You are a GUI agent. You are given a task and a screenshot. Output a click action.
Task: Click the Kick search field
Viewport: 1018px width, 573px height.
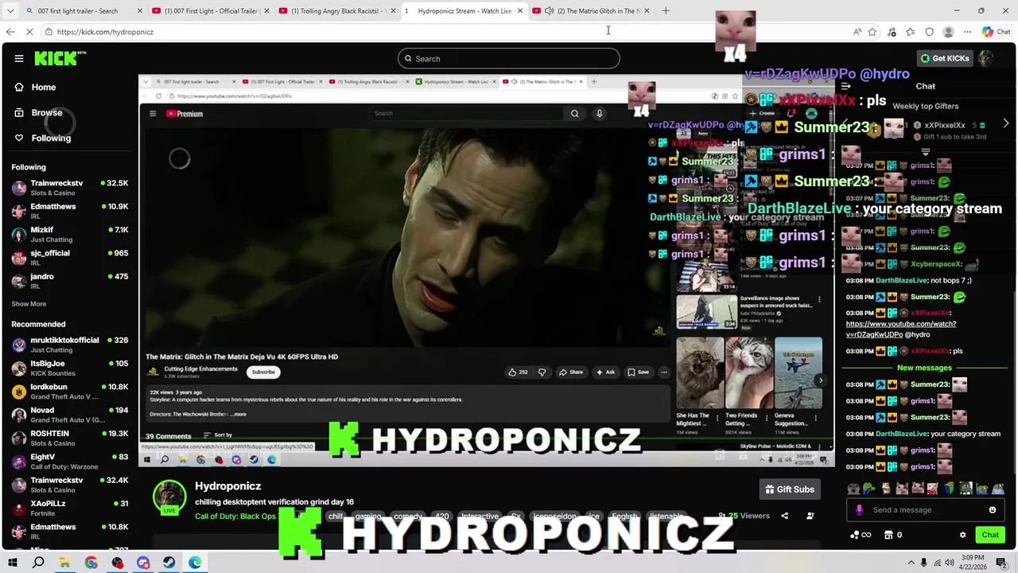[x=509, y=58]
